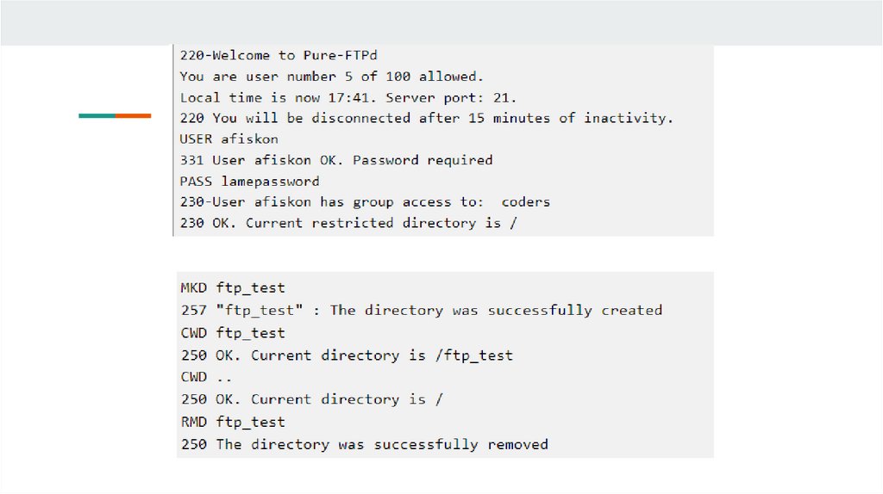Image resolution: width=883 pixels, height=494 pixels.
Task: Select the "directory was successfully removed" line
Action: click(x=364, y=444)
